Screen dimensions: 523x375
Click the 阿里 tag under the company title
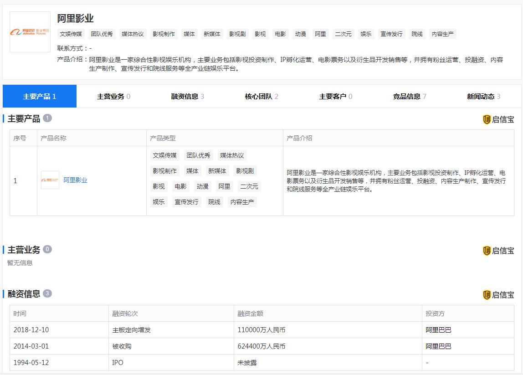(321, 34)
